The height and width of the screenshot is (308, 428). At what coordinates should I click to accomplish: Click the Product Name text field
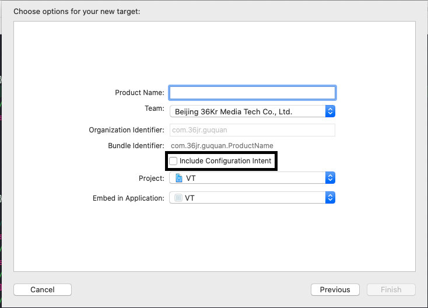pyautogui.click(x=252, y=93)
